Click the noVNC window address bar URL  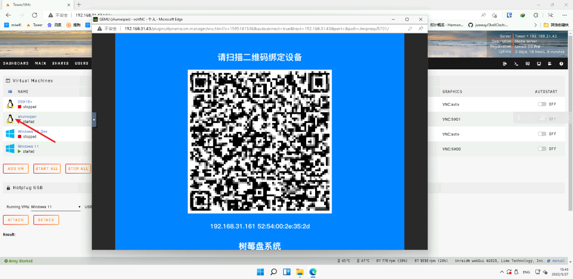257,29
